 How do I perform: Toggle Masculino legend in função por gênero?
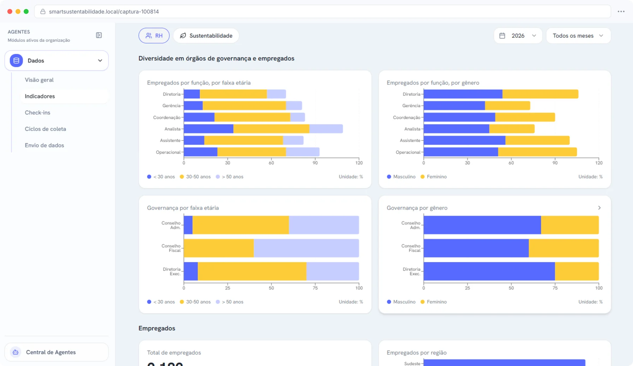pos(401,177)
